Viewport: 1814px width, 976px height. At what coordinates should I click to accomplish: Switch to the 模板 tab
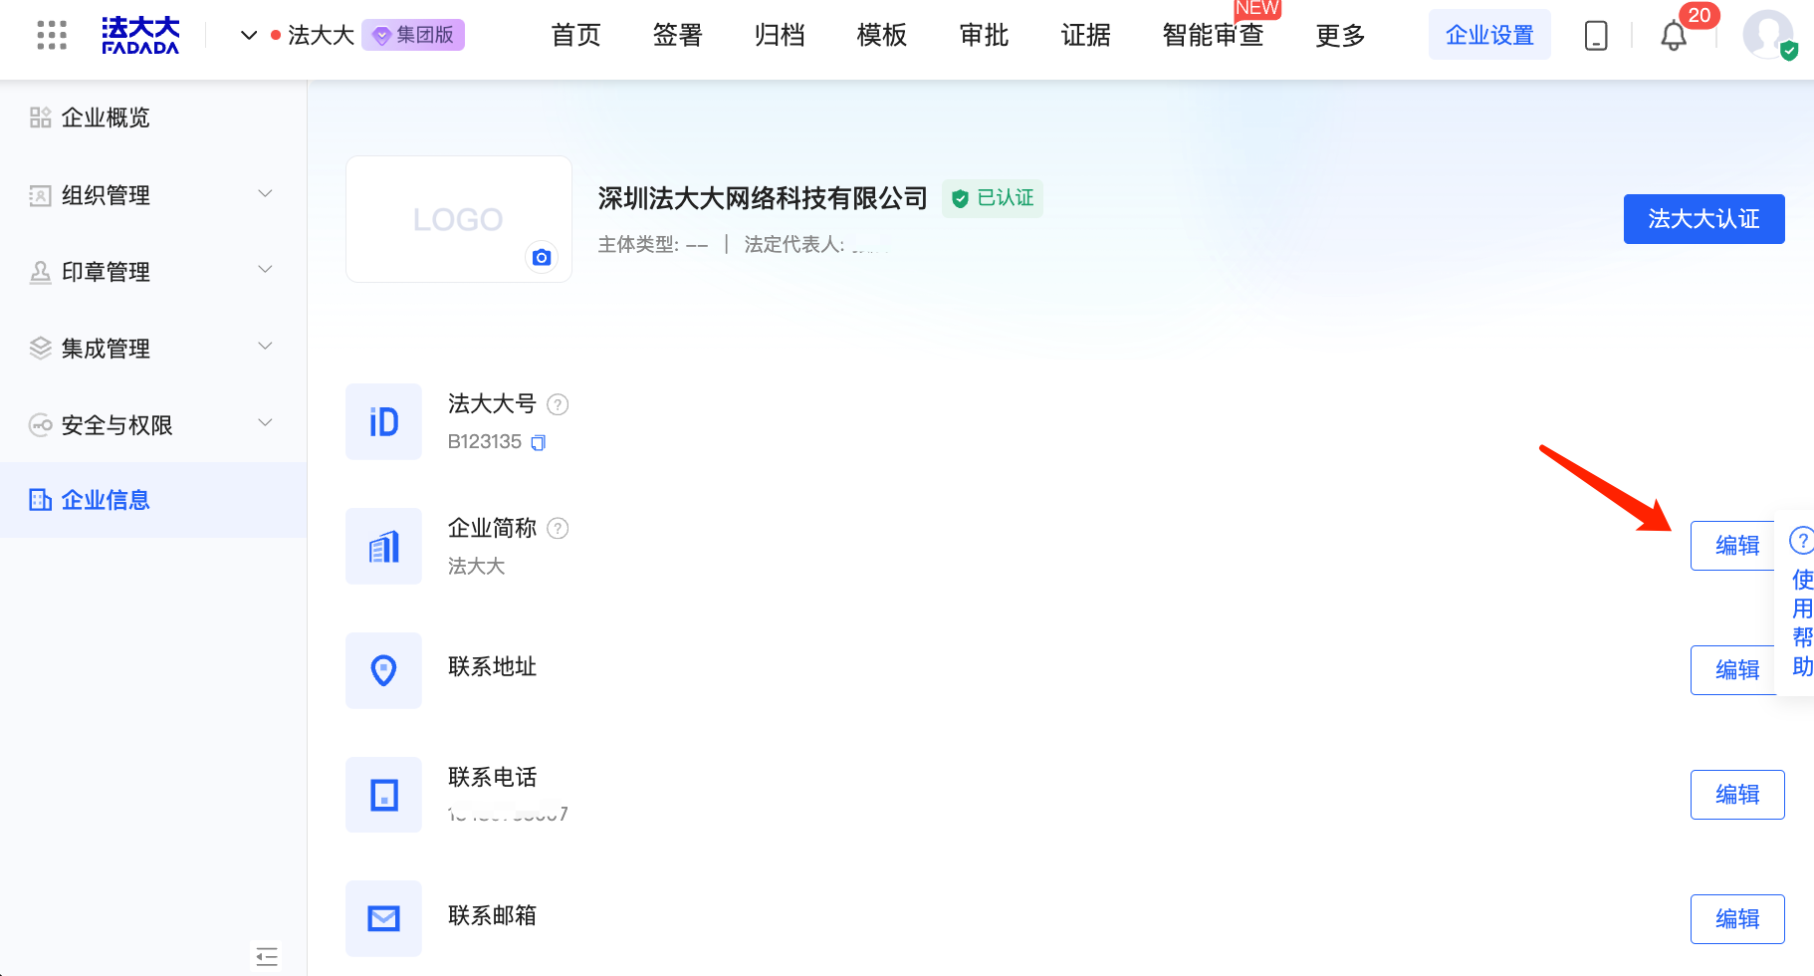pos(882,36)
